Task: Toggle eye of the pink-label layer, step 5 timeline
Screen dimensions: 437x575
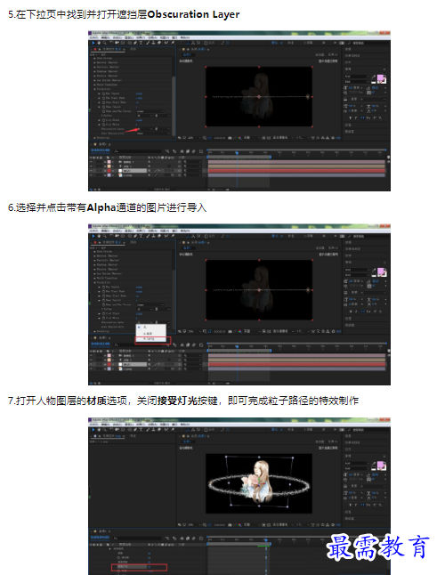Action: (91, 162)
